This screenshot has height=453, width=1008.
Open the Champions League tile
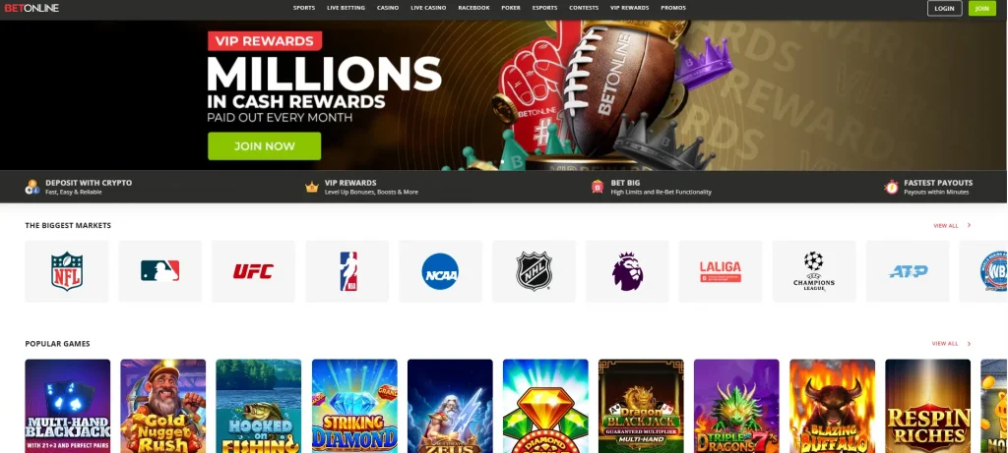[x=814, y=271]
